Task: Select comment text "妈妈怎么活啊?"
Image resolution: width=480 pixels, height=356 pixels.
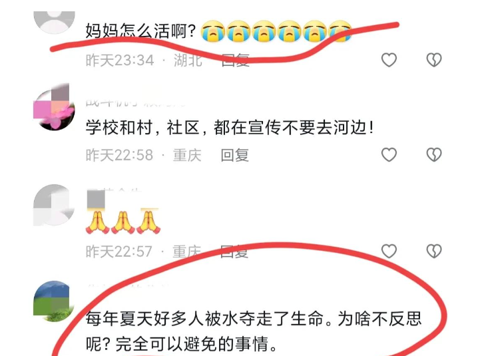Action: click(x=141, y=31)
